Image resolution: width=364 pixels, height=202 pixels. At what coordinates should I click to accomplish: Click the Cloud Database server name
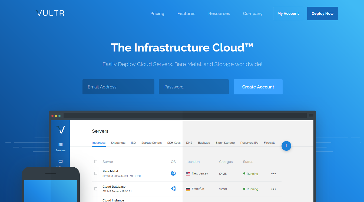pyautogui.click(x=114, y=187)
